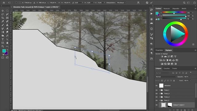
Task: Select the Hand tool
Action: (x=7, y=43)
